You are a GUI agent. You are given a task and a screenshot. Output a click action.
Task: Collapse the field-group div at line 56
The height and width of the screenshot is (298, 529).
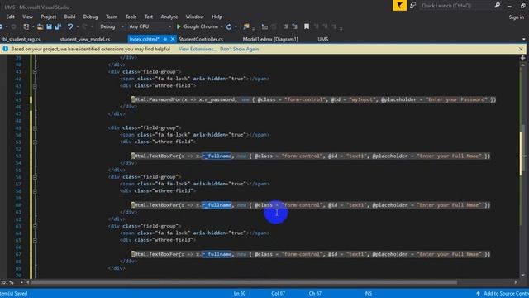point(35,177)
